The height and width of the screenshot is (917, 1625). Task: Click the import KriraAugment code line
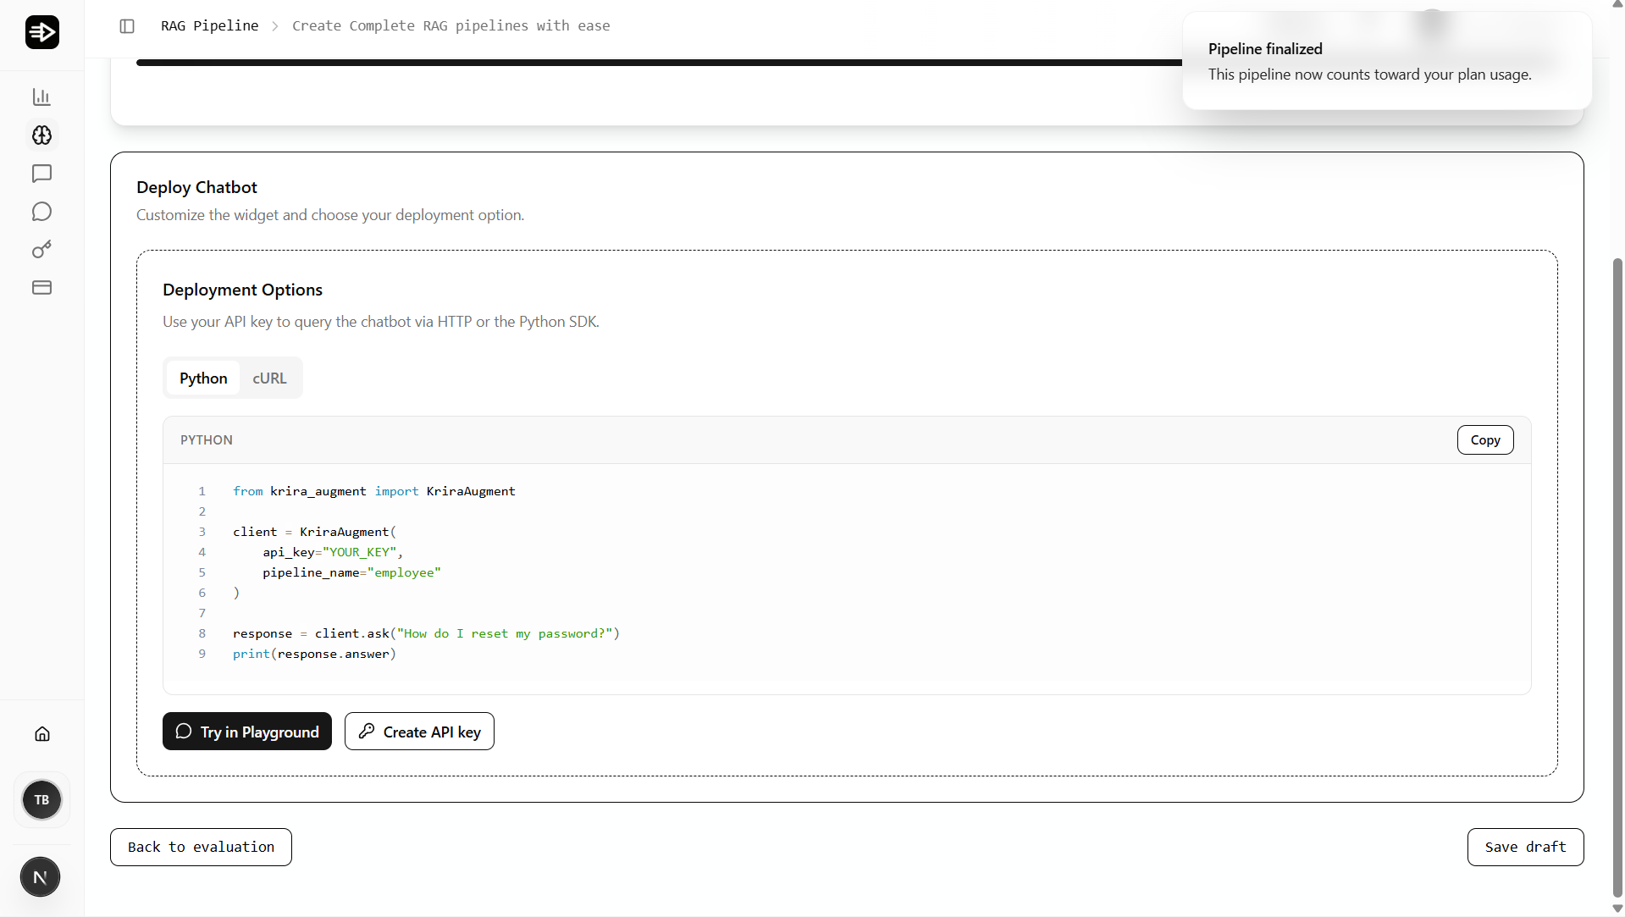(373, 491)
